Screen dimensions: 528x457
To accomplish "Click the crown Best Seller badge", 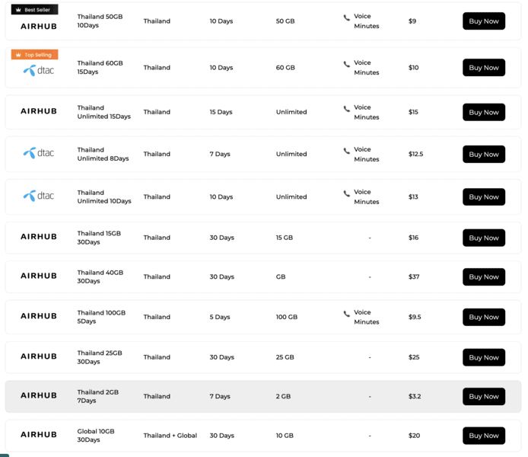I will pos(34,10).
